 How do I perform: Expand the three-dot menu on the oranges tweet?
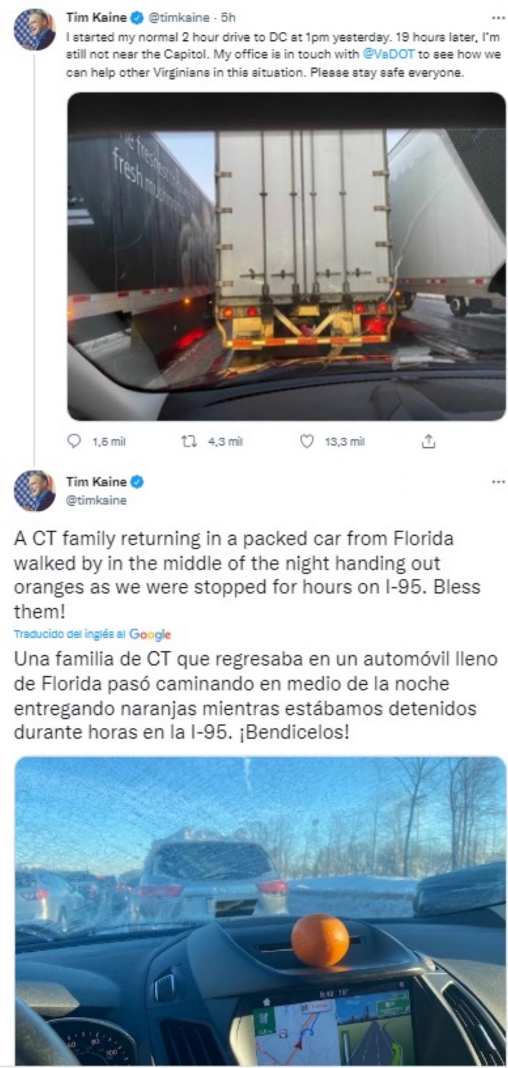(498, 481)
